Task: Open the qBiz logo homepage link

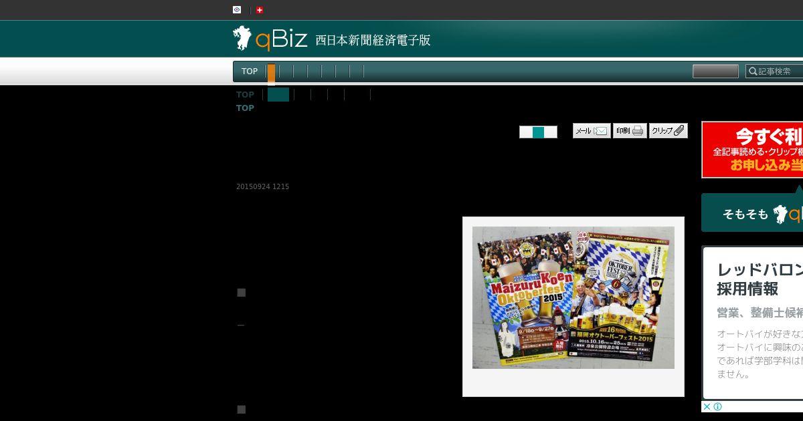Action: pyautogui.click(x=270, y=39)
